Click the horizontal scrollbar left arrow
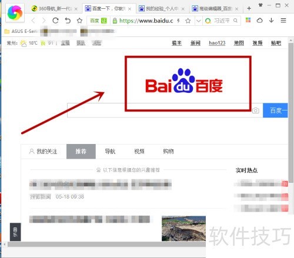The image size is (294, 258). coord(5,244)
